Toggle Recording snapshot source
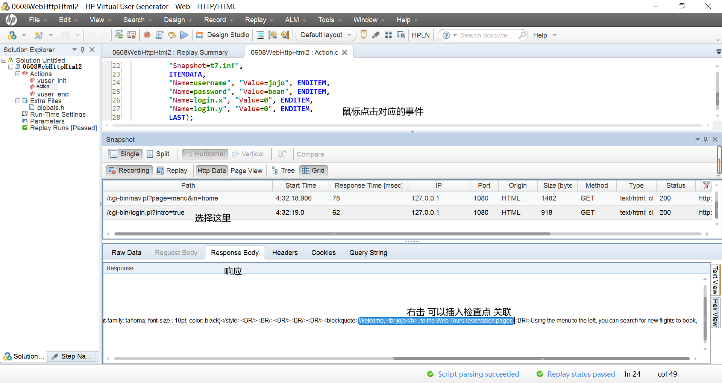The height and width of the screenshot is (383, 722). pyautogui.click(x=129, y=170)
